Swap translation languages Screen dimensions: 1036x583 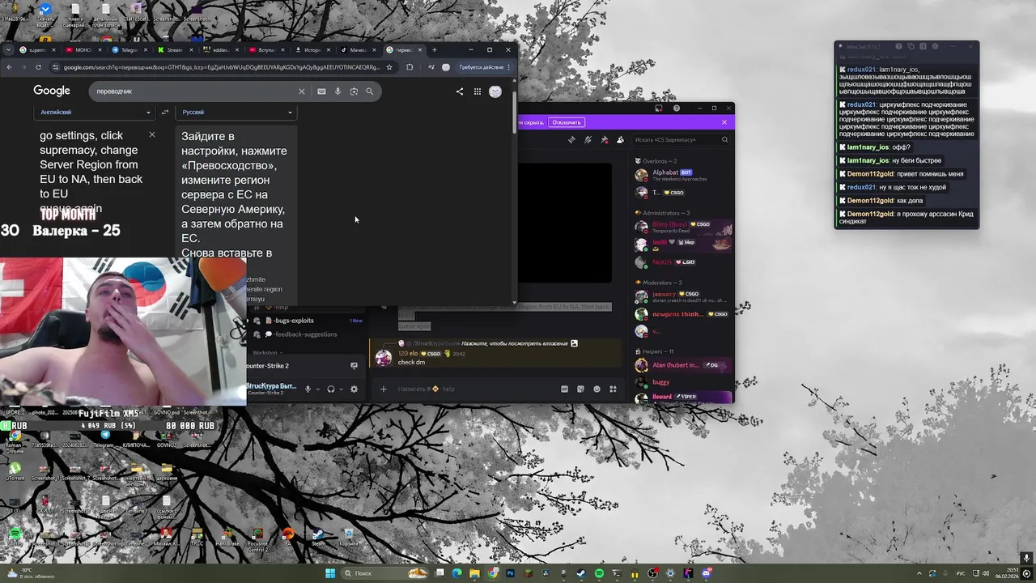[165, 113]
